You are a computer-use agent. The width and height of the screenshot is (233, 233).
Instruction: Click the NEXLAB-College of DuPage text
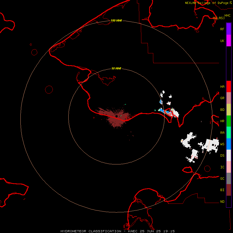pos(207,3)
